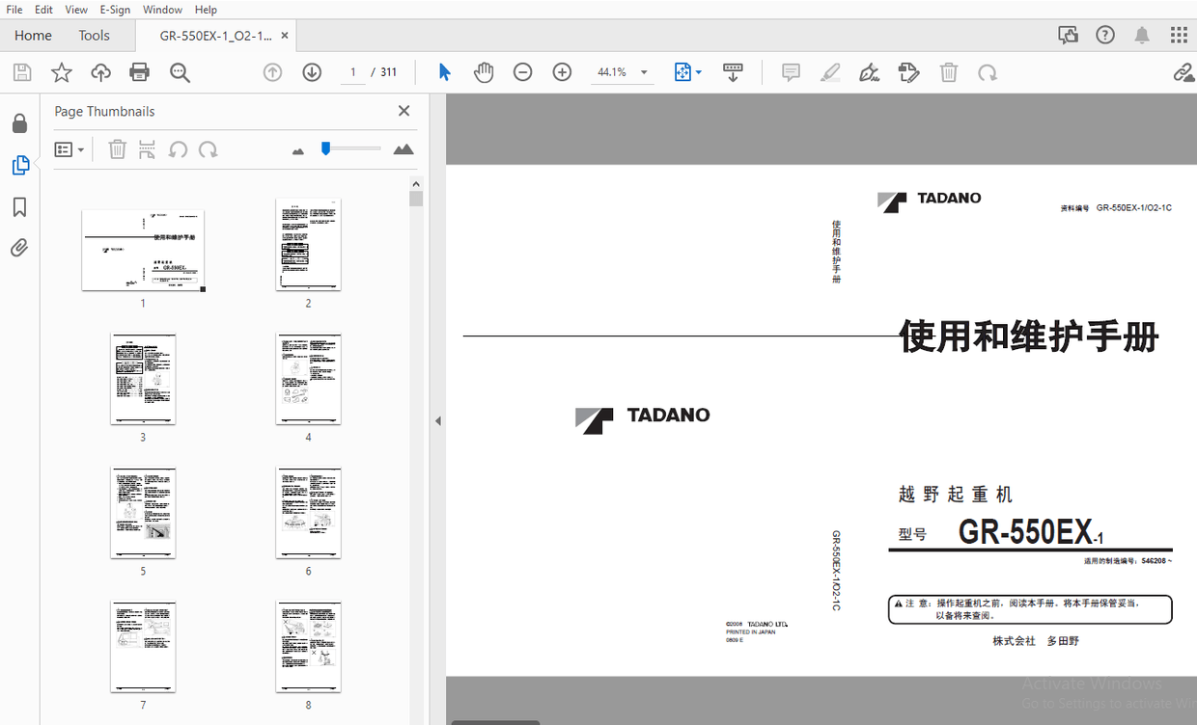Select the Hand tool in toolbar
The width and height of the screenshot is (1197, 725).
coord(484,71)
